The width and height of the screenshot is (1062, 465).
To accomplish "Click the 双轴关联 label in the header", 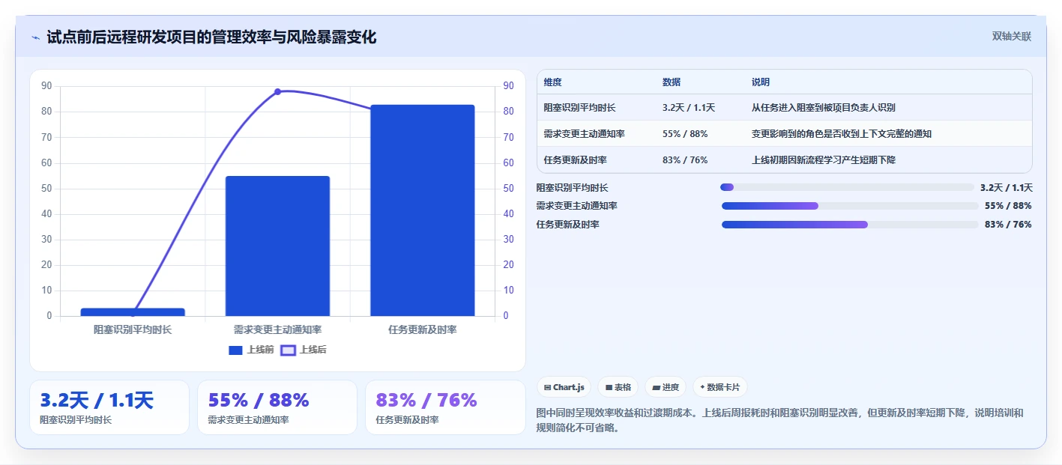I will click(x=1012, y=37).
